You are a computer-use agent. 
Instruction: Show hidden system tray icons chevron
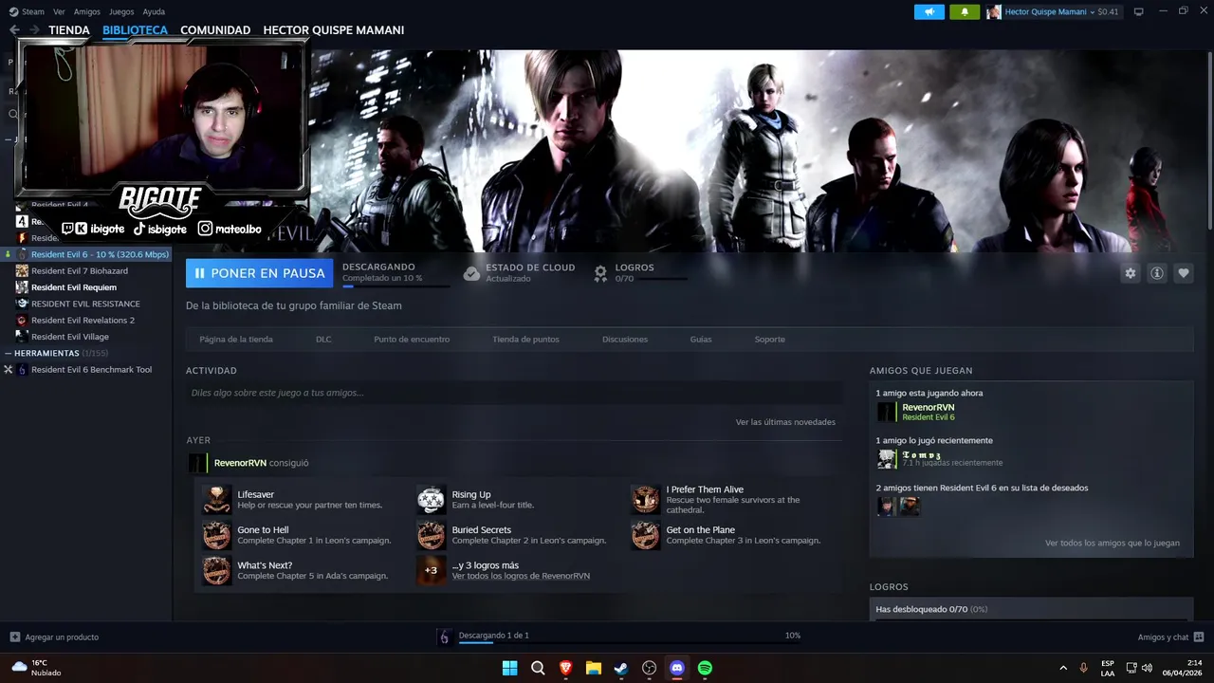point(1063,668)
